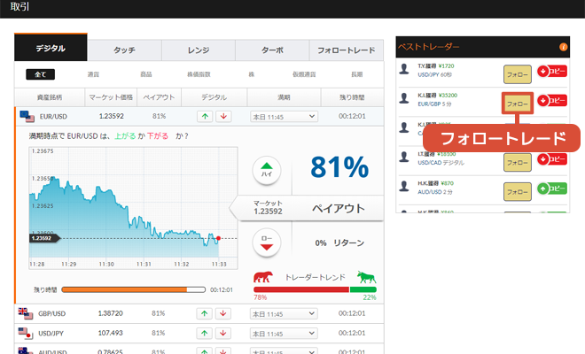Click the GBP/USD green up arrow
The width and height of the screenshot is (585, 354).
coord(205,313)
